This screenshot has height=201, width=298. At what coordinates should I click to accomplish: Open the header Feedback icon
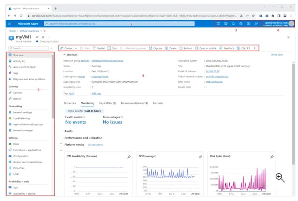tap(256, 24)
